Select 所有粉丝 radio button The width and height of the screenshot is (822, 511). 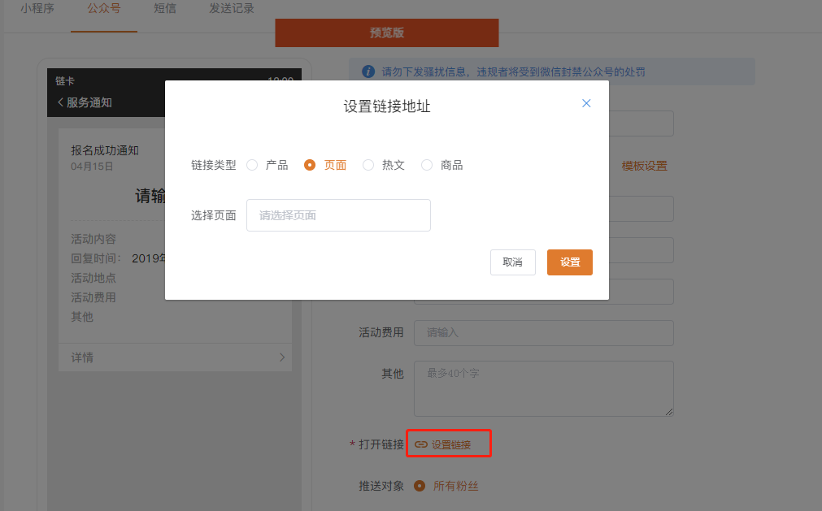(420, 486)
